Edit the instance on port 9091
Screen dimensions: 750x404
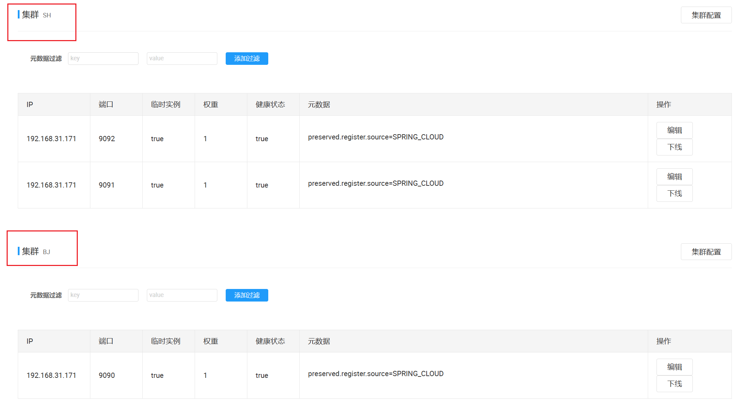[674, 177]
